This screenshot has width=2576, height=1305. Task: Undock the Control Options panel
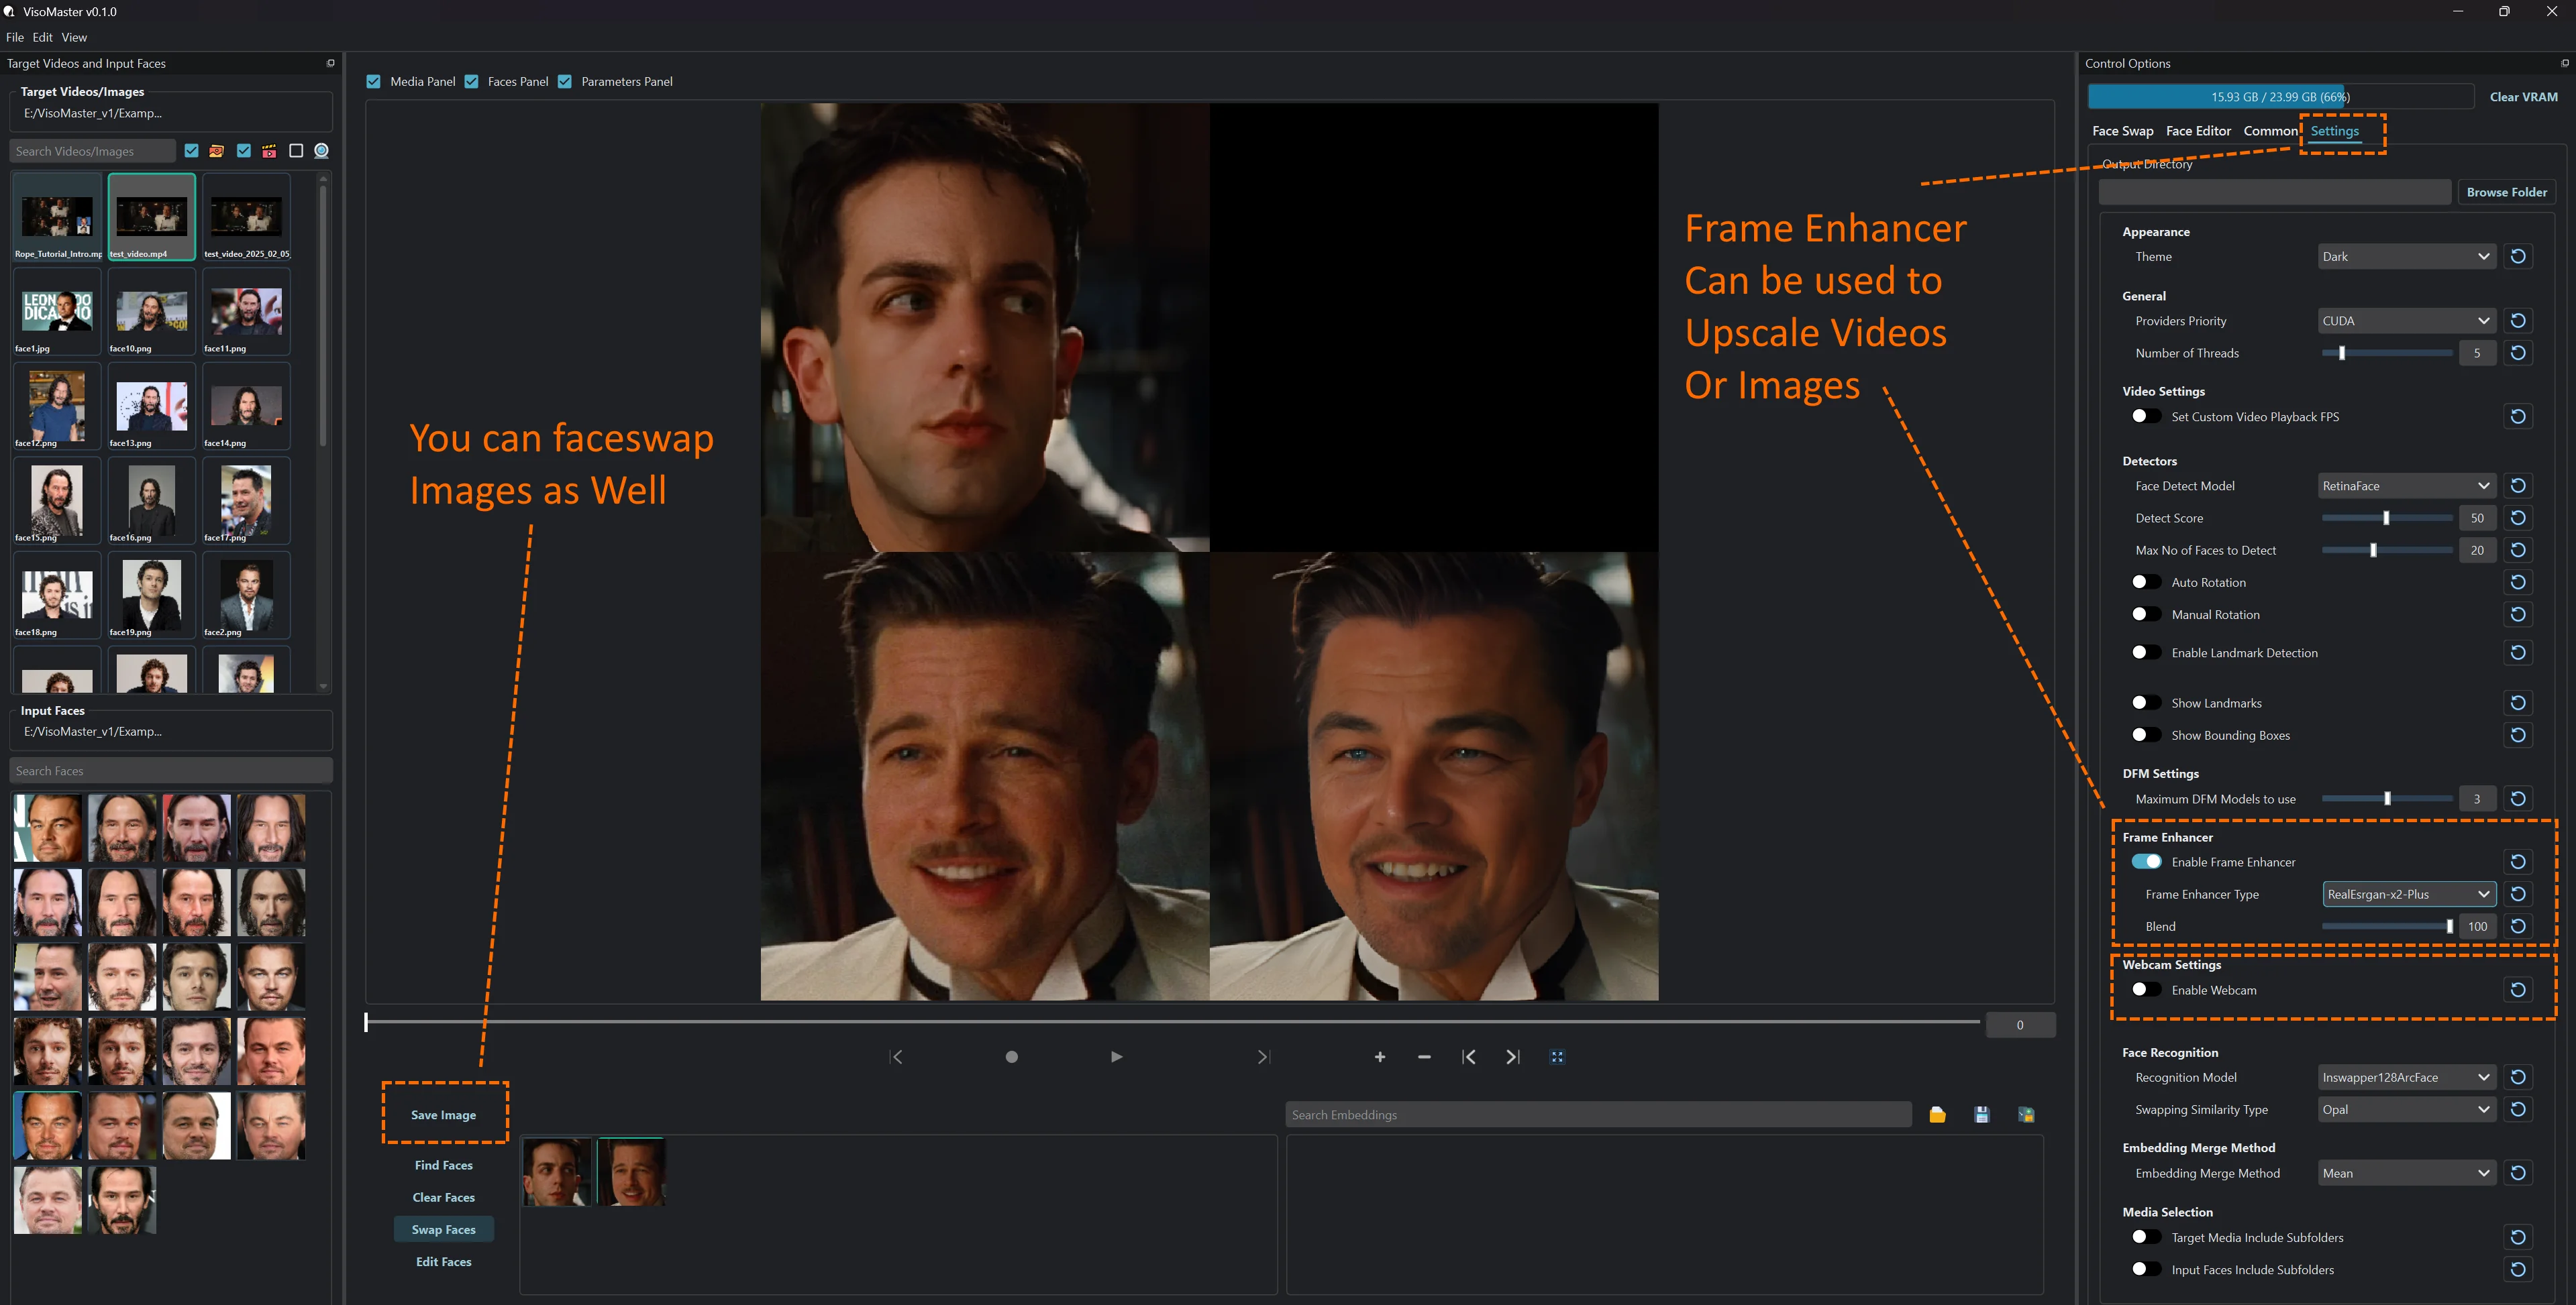click(2564, 63)
